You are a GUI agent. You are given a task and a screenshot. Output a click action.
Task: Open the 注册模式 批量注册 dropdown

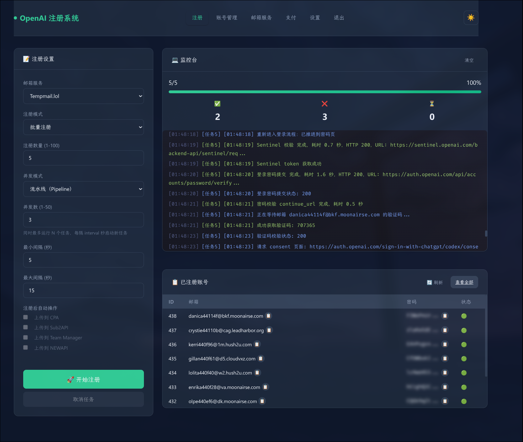pos(83,127)
